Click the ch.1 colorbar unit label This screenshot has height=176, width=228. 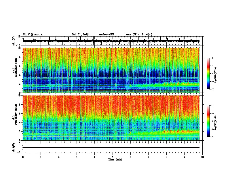(215, 75)
